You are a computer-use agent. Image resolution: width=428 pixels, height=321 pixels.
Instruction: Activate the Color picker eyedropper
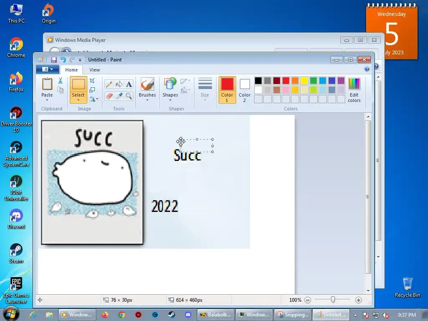click(x=119, y=96)
